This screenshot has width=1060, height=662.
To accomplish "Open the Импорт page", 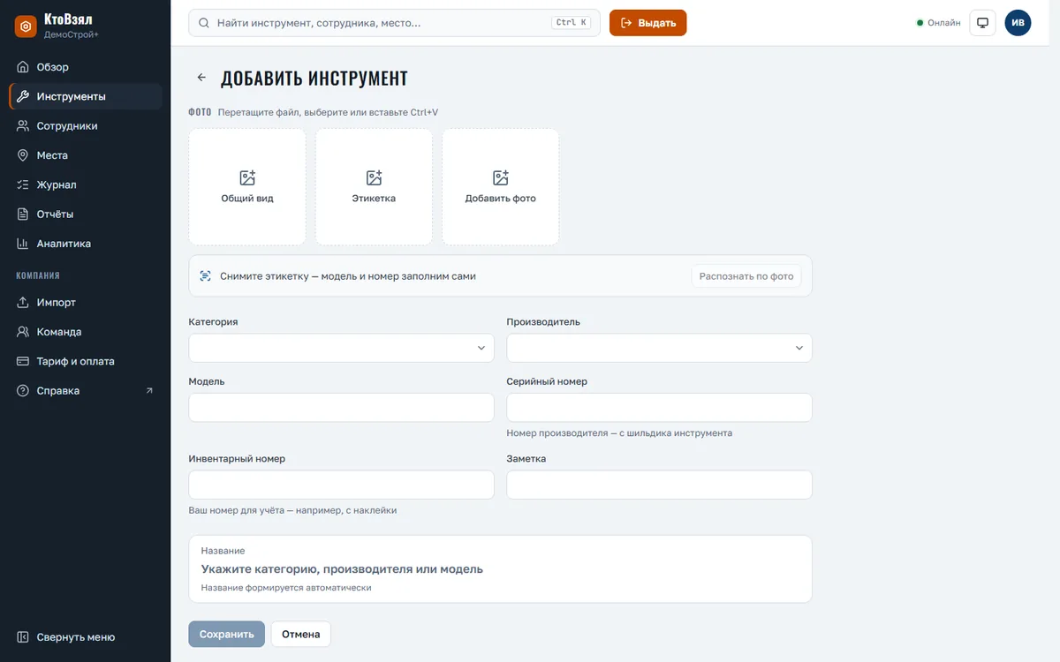I will [x=86, y=303].
